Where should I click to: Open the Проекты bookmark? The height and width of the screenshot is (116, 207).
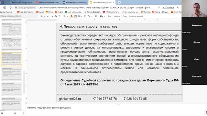click(146, 12)
